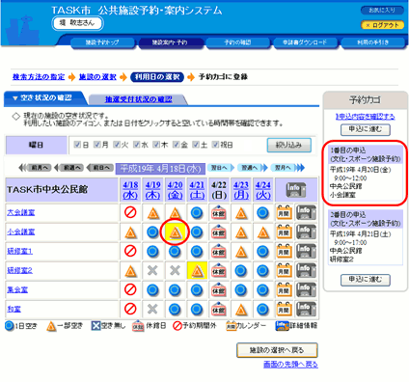Image resolution: width=409 pixels, height=382 pixels.
Task: Go back to 検索方法の指定 step link
Action: pyautogui.click(x=39, y=77)
